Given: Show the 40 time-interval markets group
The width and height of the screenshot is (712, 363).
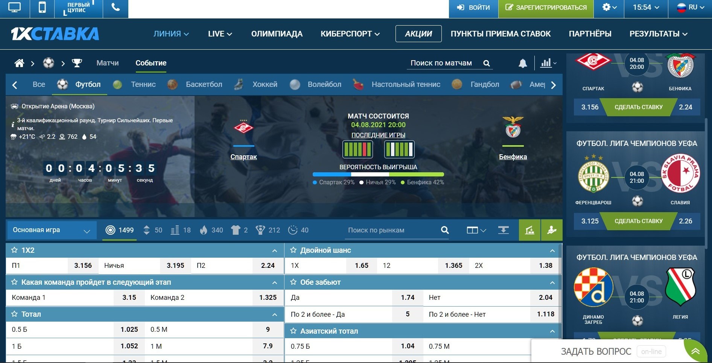Looking at the screenshot, I should pyautogui.click(x=298, y=230).
